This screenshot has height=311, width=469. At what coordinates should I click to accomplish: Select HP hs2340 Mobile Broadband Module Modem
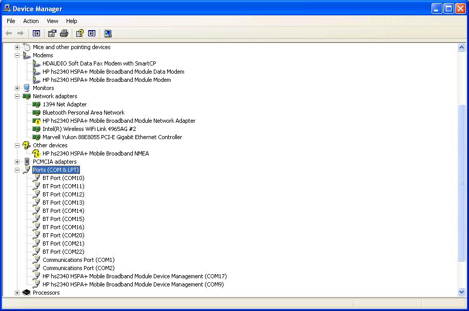pyautogui.click(x=107, y=80)
